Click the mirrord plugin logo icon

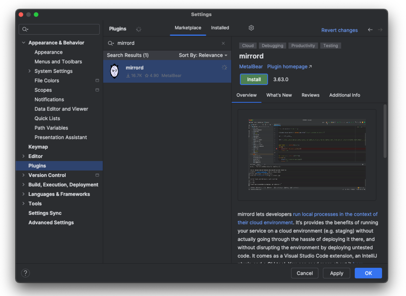click(x=114, y=71)
